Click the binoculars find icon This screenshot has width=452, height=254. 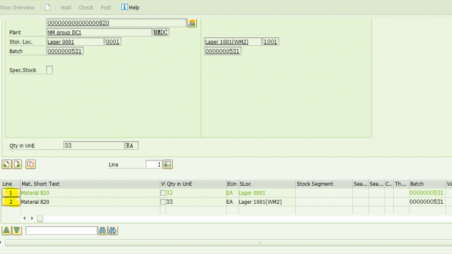tap(102, 230)
